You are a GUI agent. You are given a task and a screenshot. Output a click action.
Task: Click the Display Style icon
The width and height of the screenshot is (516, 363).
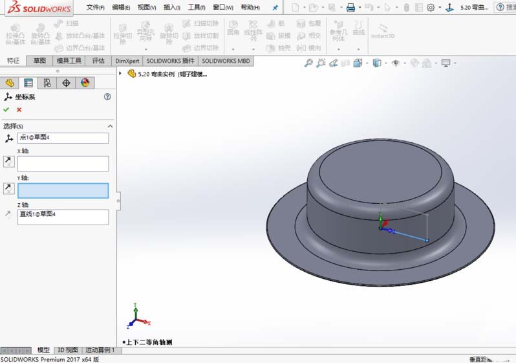[x=377, y=63]
